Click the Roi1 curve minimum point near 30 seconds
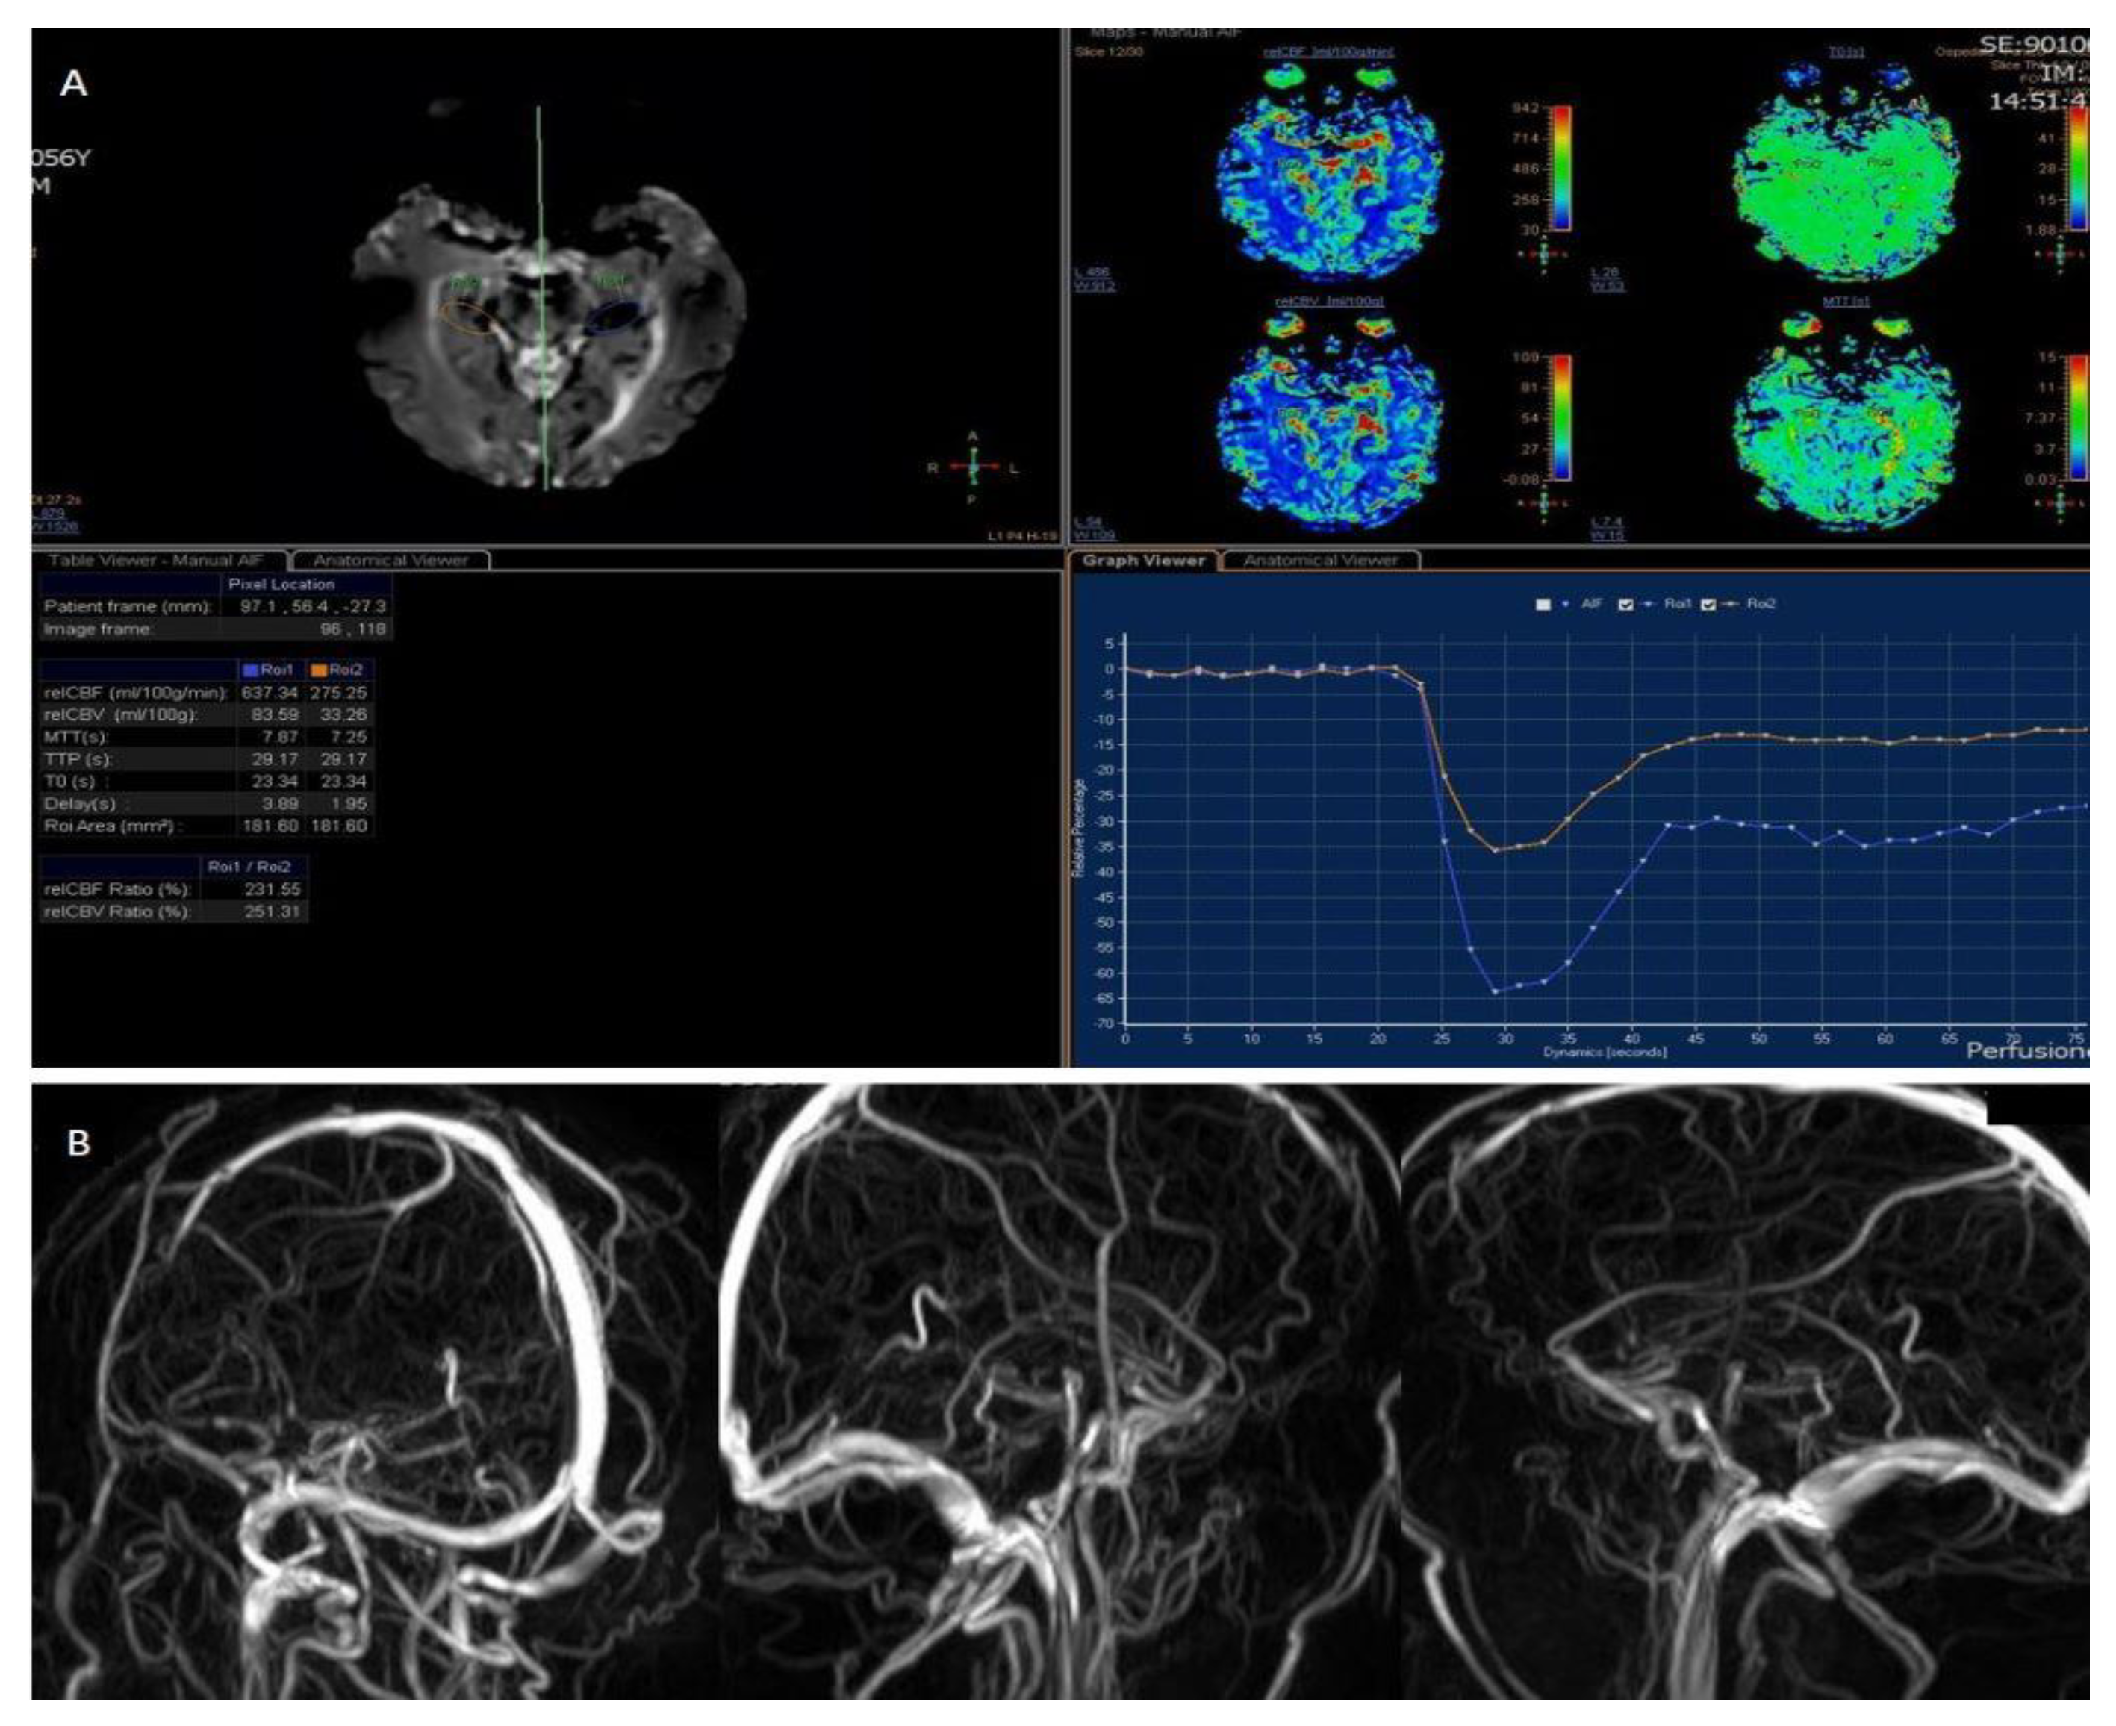The height and width of the screenshot is (1726, 2116). click(1495, 991)
